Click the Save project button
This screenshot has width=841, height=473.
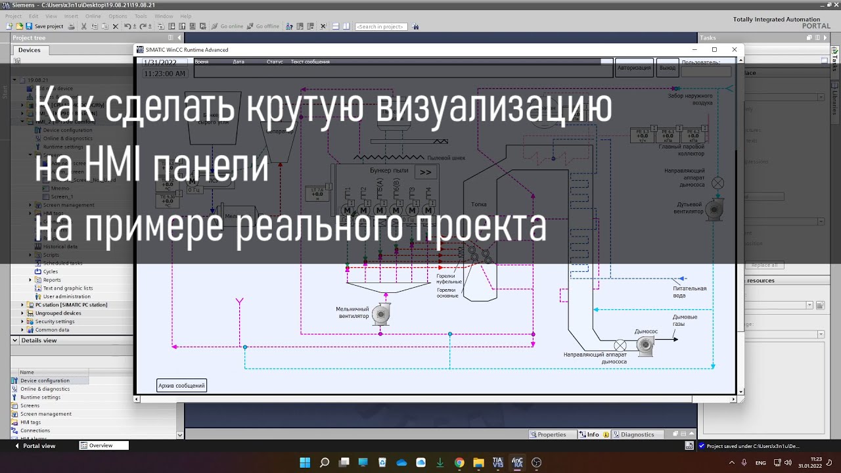pyautogui.click(x=45, y=26)
